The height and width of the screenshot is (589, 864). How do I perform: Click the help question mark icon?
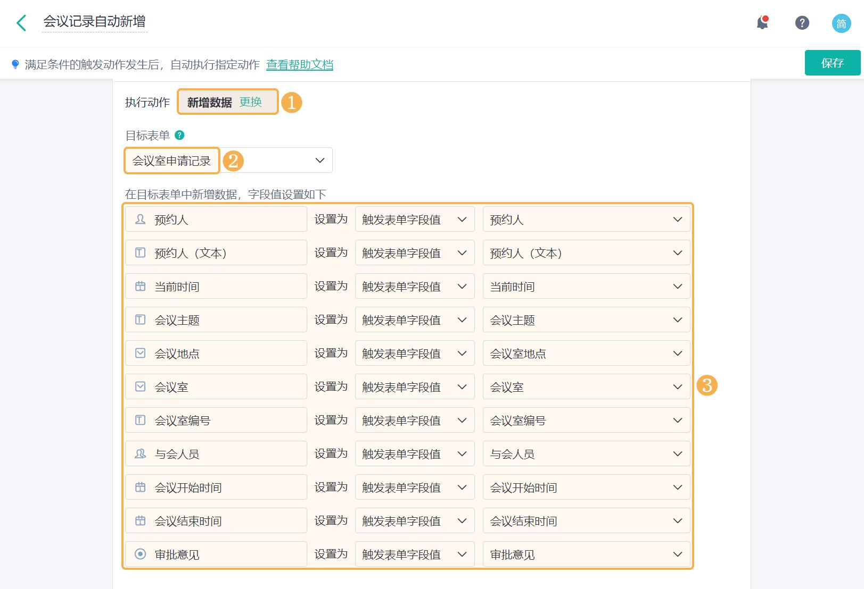coord(801,23)
